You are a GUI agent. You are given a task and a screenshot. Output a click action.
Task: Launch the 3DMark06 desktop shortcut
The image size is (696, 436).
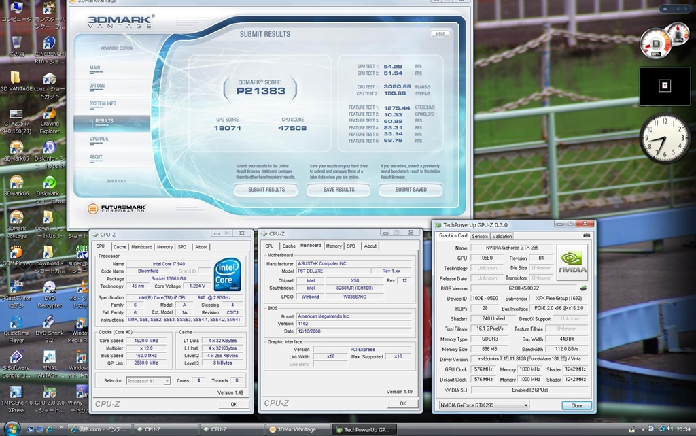[16, 186]
